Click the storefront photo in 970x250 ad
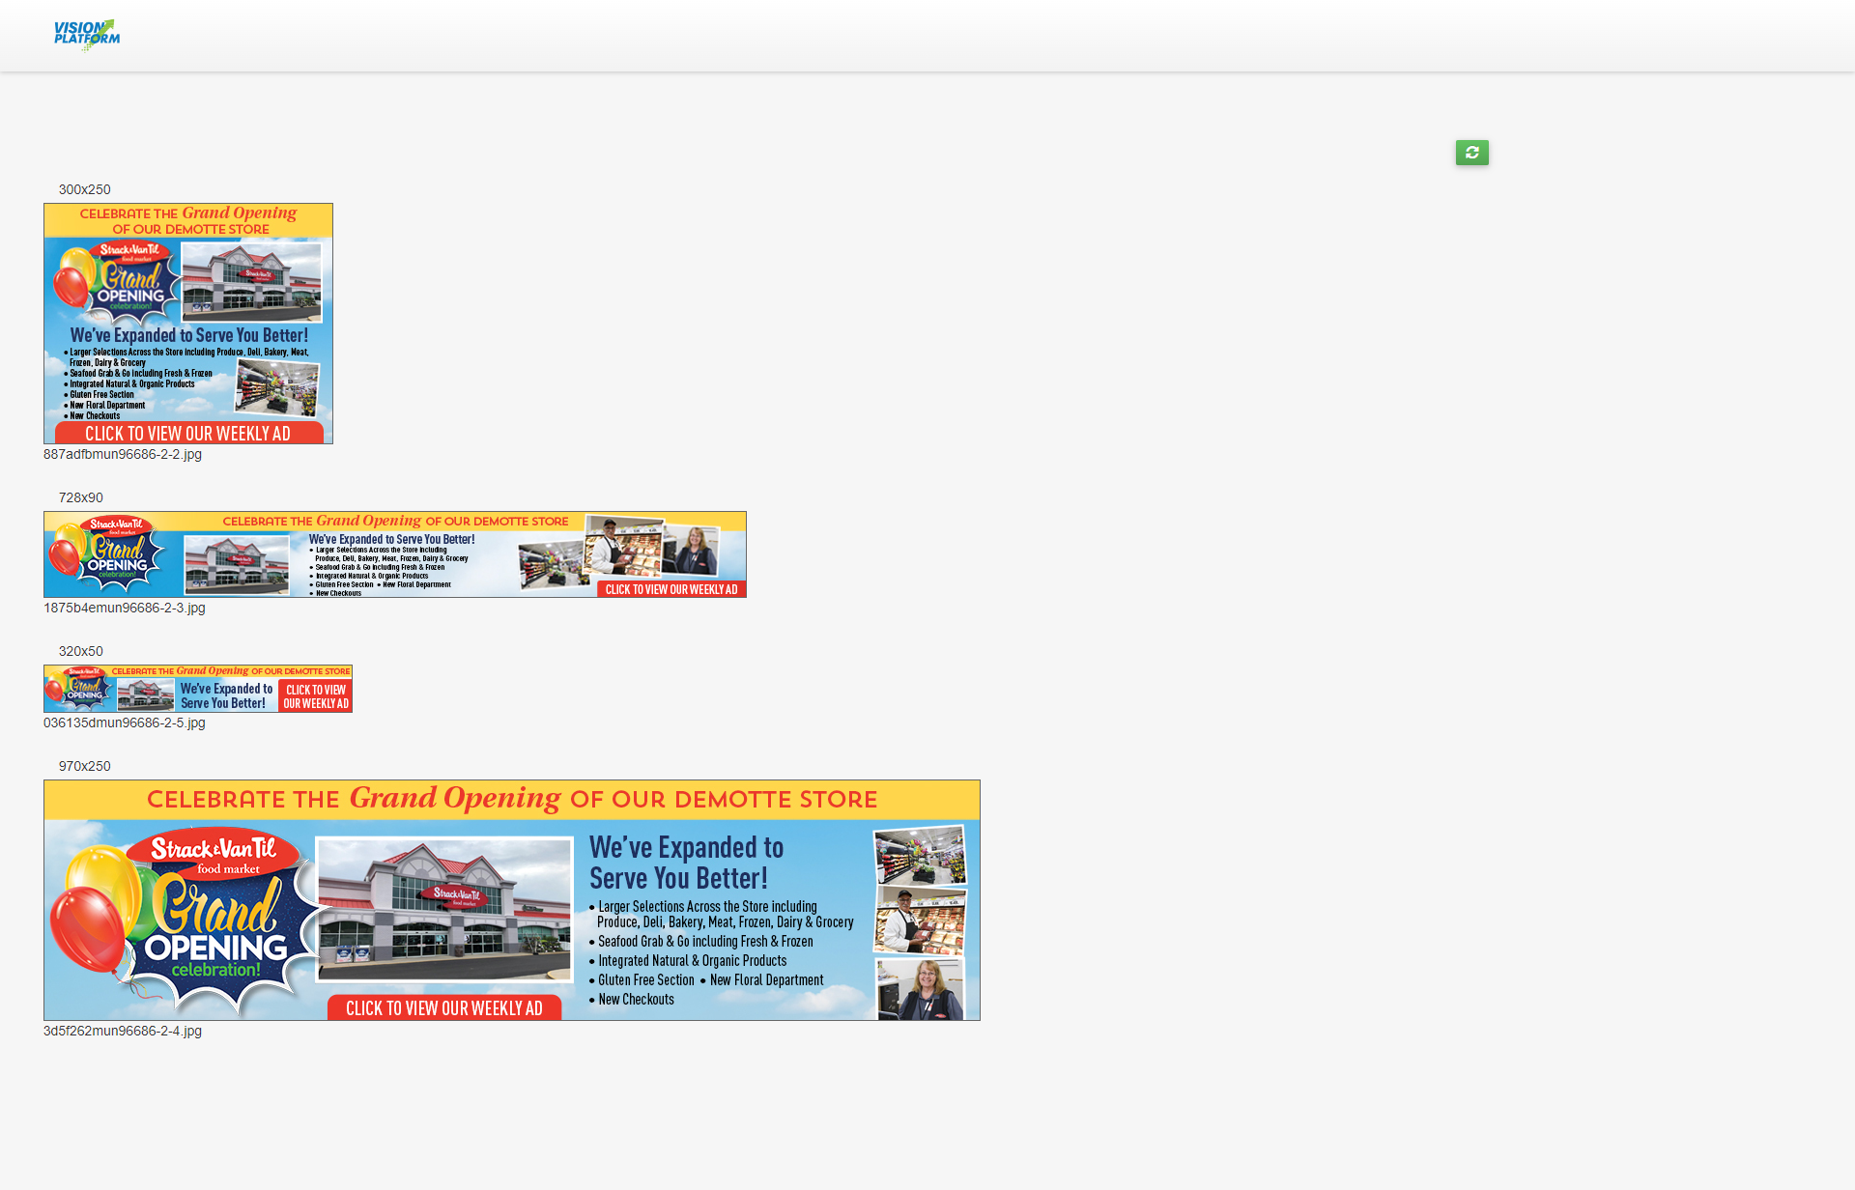Screen dimensions: 1855x1190 (444, 910)
